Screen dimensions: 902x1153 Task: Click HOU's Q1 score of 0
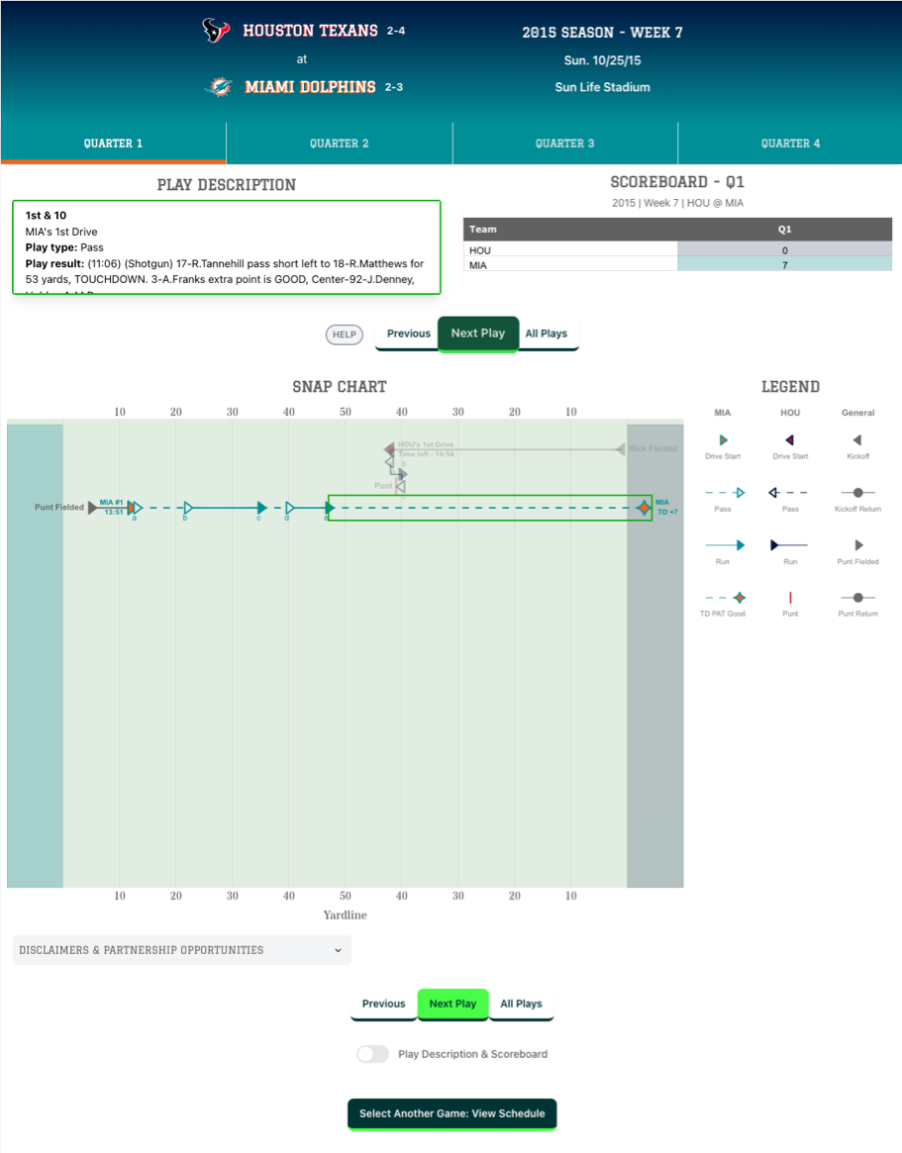[x=785, y=250]
